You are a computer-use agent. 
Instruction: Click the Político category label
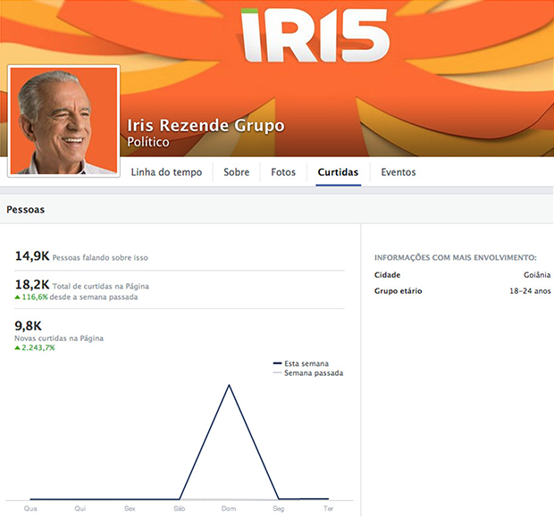[x=148, y=142]
